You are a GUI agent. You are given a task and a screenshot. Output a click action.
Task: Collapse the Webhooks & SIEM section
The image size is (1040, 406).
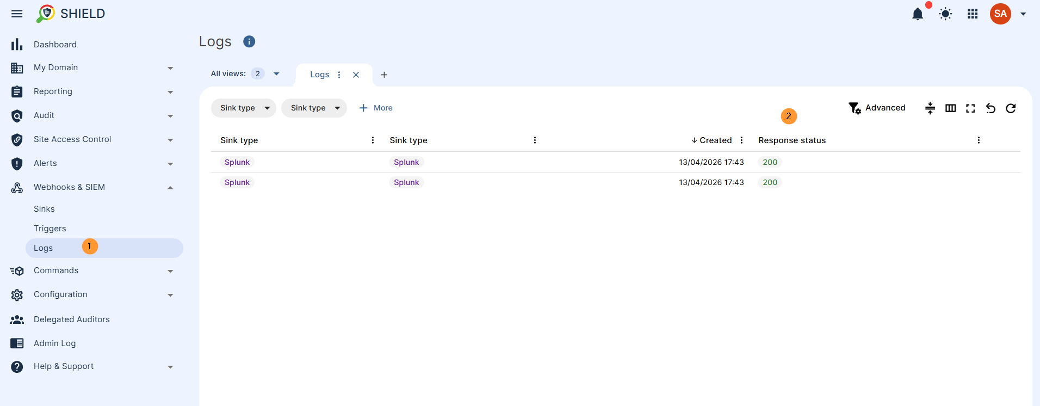coord(170,187)
